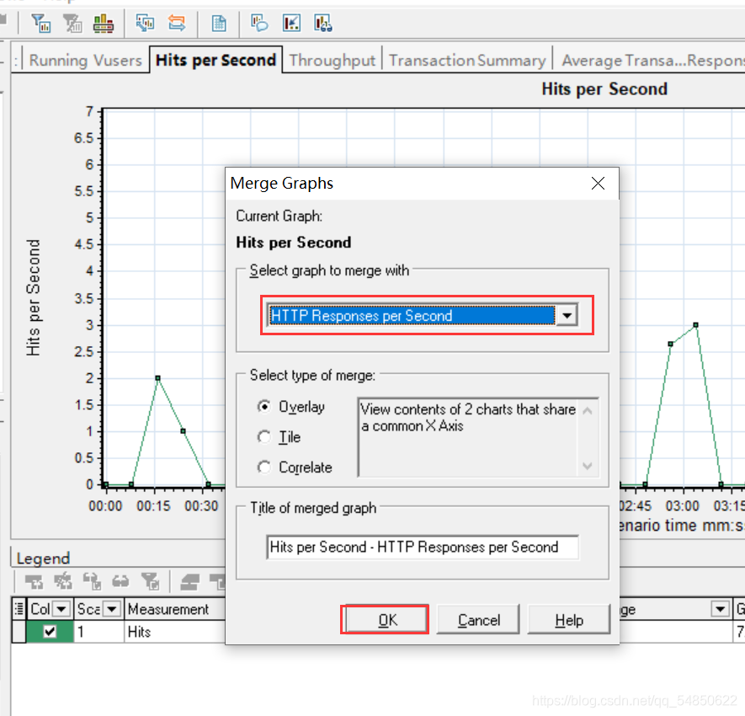745x716 pixels.
Task: Click the Set Filter funnel-with-chart toolbar icon
Action: [41, 23]
